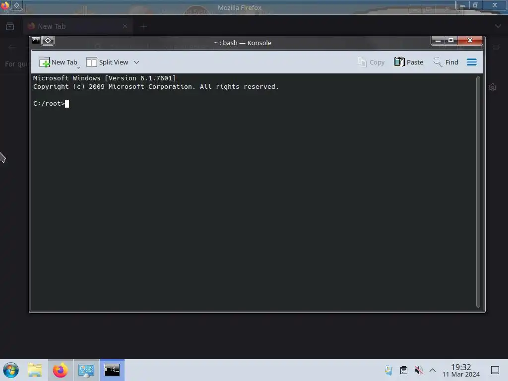The height and width of the screenshot is (381, 508).
Task: Open Firefox list all tabs chevron
Action: click(498, 26)
